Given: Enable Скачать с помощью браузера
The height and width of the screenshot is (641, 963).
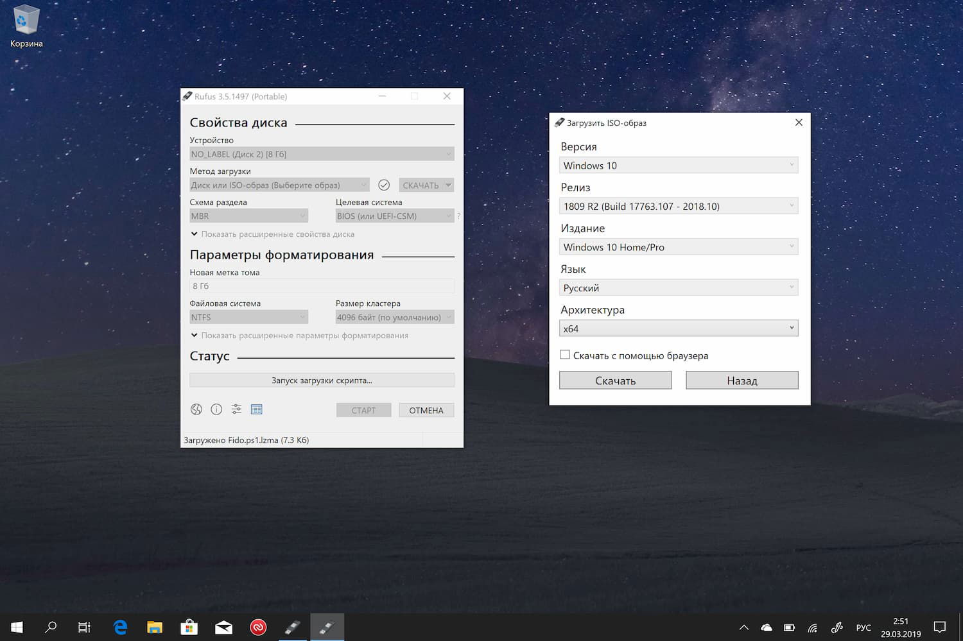Looking at the screenshot, I should click(x=564, y=354).
